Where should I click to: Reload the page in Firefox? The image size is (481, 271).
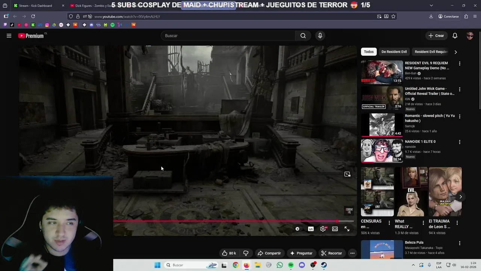pyautogui.click(x=33, y=16)
